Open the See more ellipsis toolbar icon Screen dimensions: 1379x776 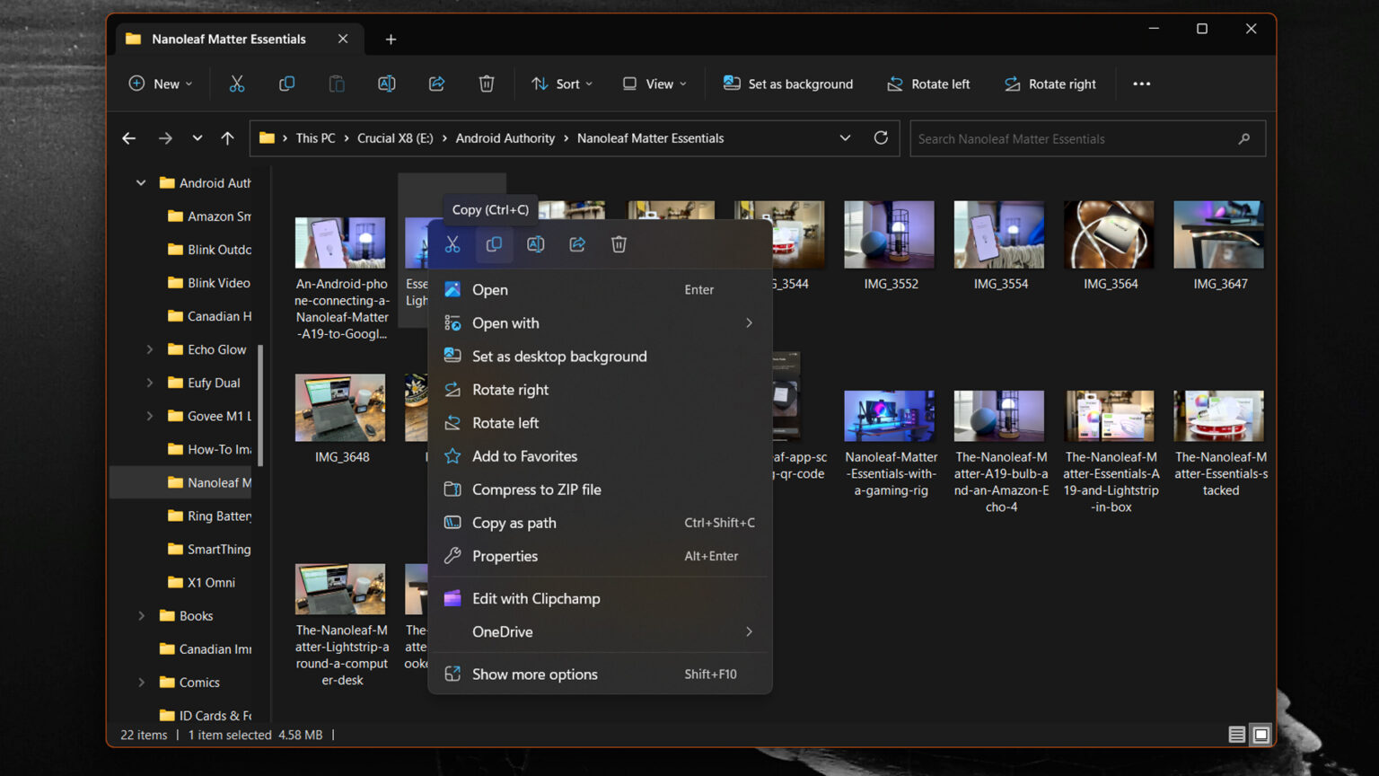coord(1141,84)
